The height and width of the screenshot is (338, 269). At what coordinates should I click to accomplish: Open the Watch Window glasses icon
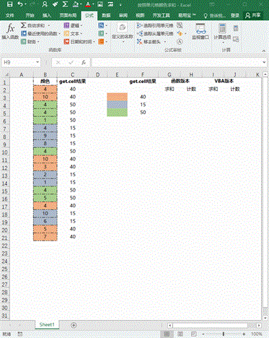tap(200, 29)
